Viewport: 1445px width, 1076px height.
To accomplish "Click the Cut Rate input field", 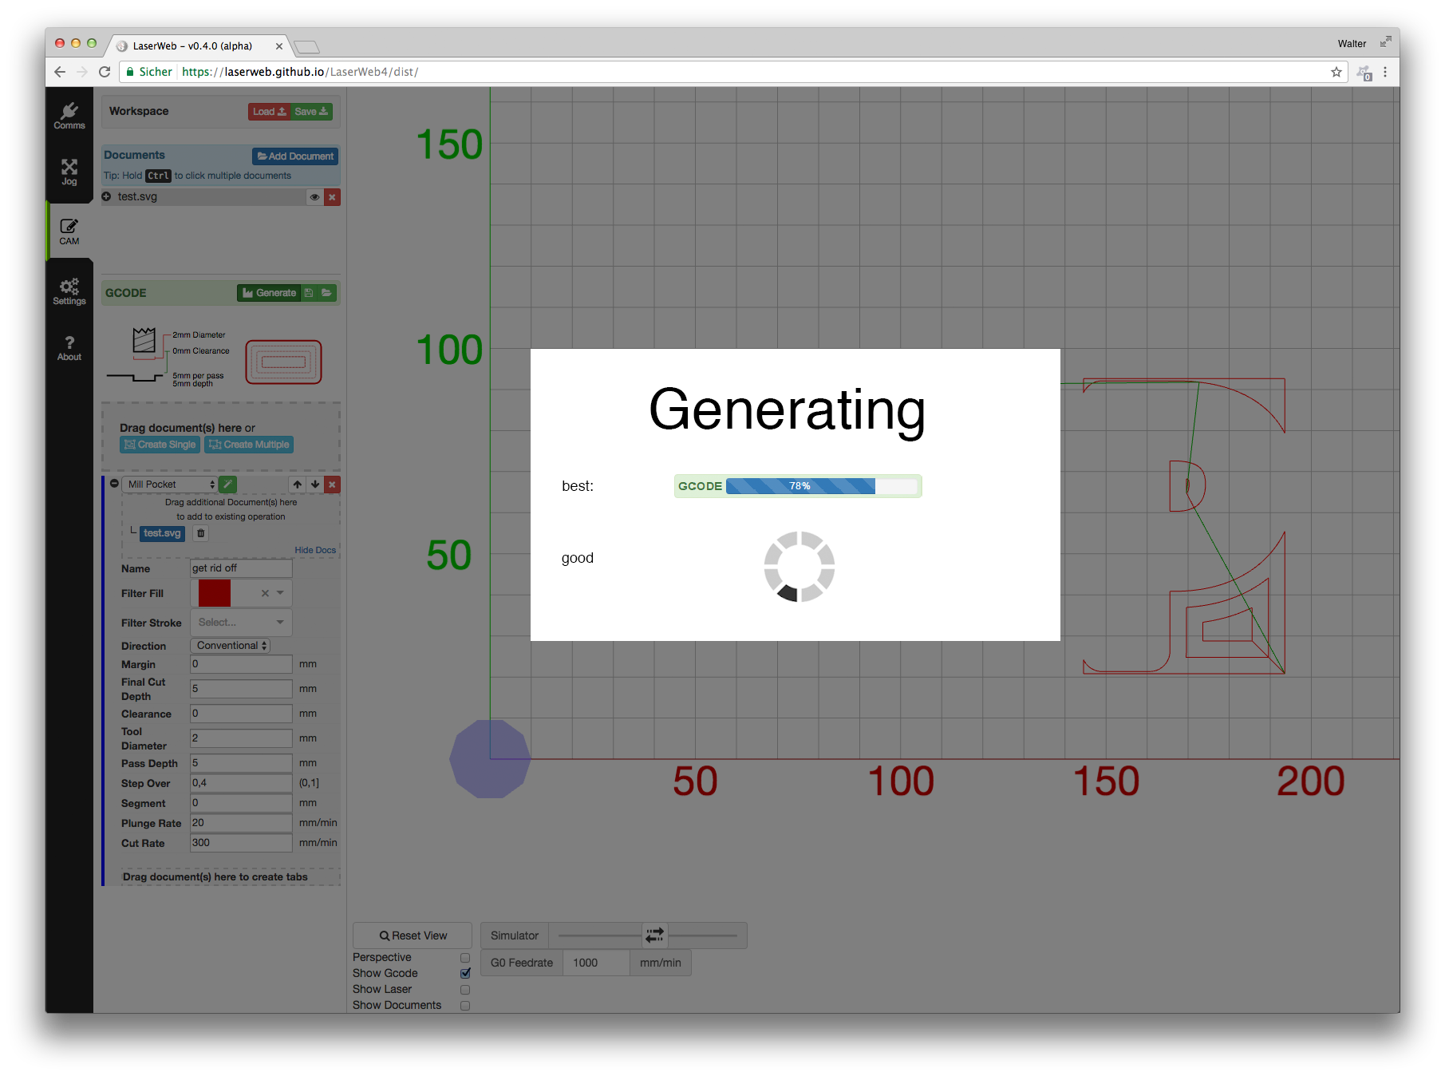I will 241,843.
